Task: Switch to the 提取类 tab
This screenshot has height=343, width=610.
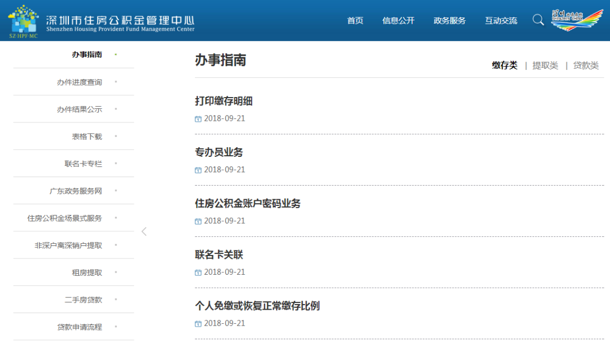Action: tap(545, 65)
